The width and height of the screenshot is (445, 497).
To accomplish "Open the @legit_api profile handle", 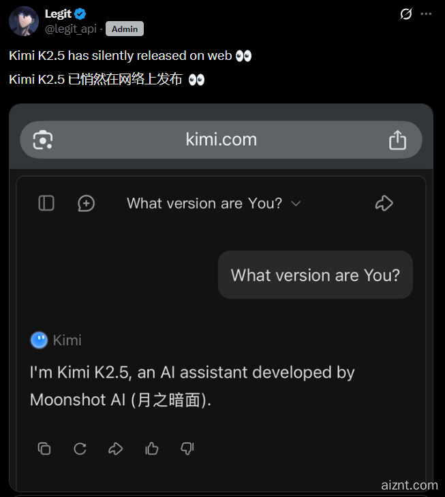I will [71, 29].
